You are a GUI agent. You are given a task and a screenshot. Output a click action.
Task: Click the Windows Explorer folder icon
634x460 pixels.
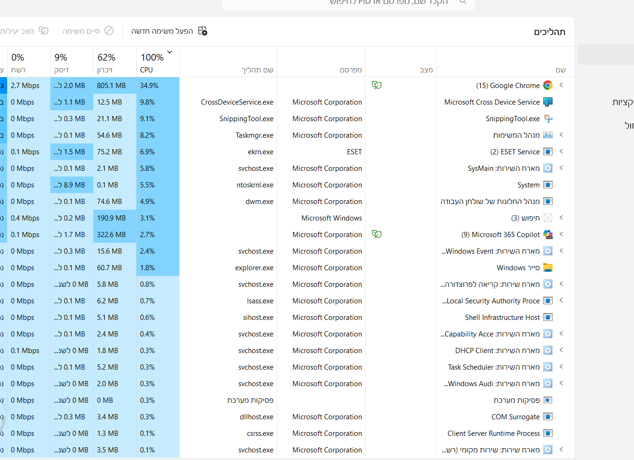coord(548,267)
